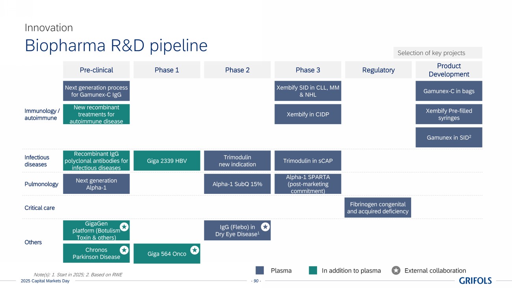Screen dimensions: 512x288
Task: Select 'Xembify SID in CLL, MM & NHL' card
Action: click(308, 91)
